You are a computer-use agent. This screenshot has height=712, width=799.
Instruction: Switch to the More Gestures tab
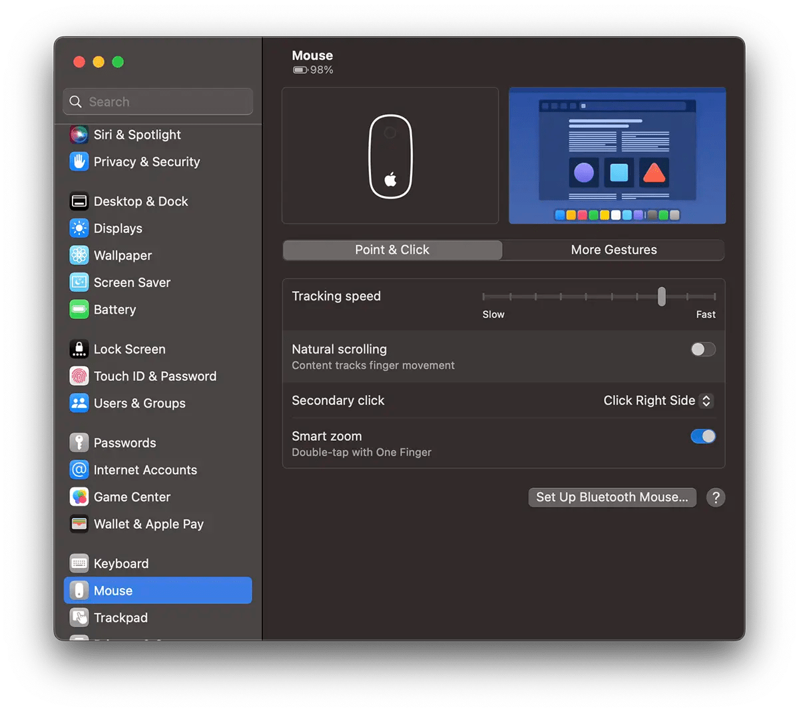point(613,250)
